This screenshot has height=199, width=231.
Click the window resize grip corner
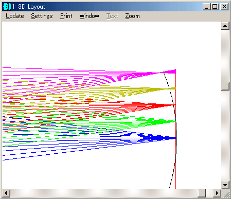[x=226, y=194]
